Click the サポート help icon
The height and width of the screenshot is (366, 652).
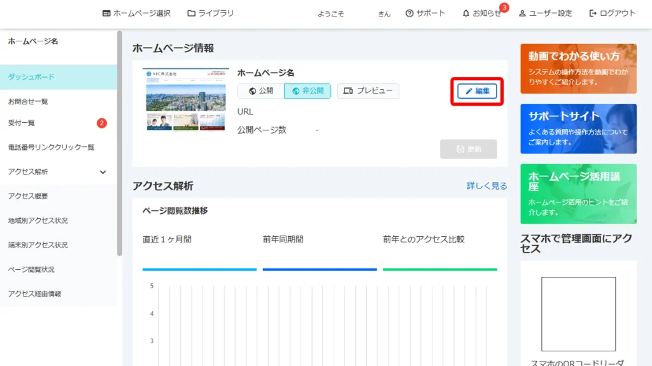tap(409, 13)
